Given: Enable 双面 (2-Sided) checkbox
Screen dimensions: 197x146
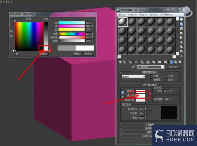Looking at the screenshot, I should click(x=166, y=76).
